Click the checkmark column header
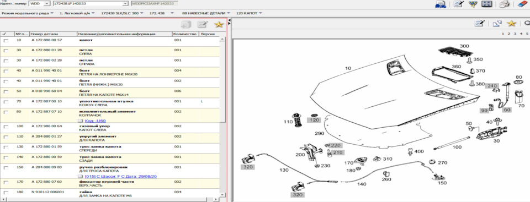Image resolution: width=530 pixels, height=202 pixels. point(7,34)
